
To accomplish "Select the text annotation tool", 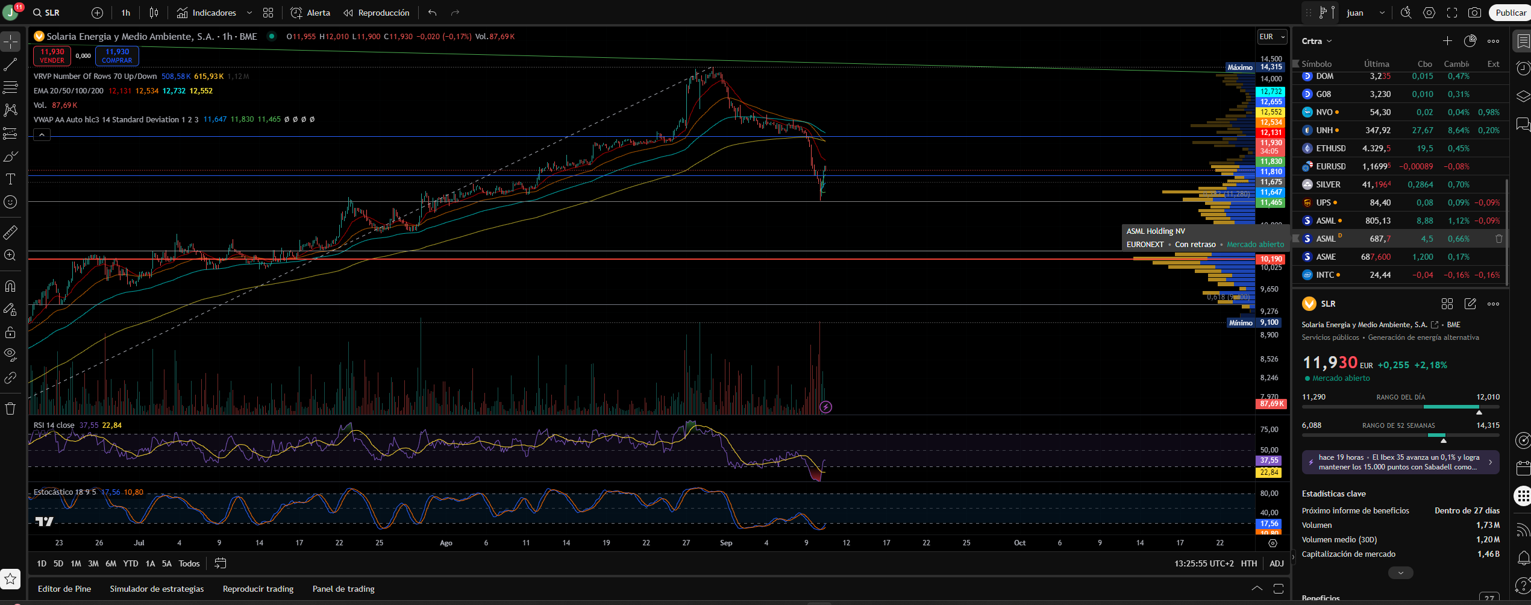I will (10, 179).
